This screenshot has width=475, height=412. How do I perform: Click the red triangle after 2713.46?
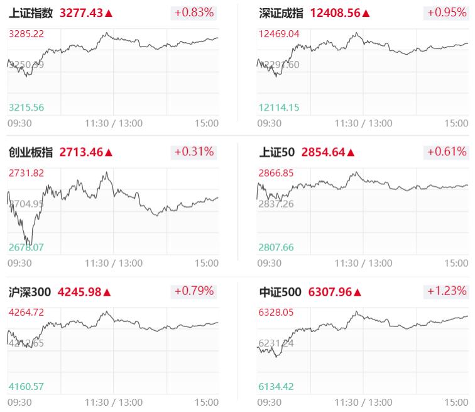(109, 152)
